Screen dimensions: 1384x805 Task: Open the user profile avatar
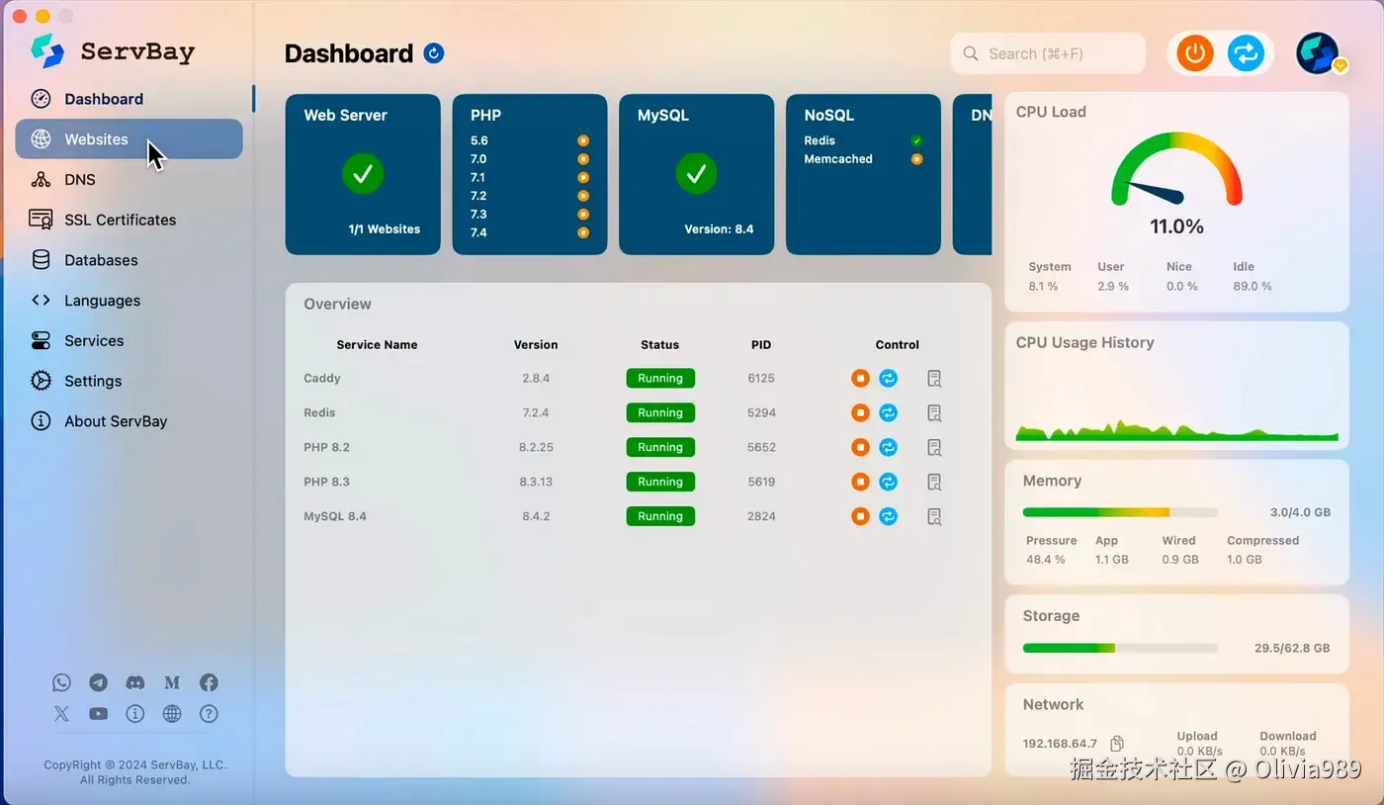point(1319,53)
